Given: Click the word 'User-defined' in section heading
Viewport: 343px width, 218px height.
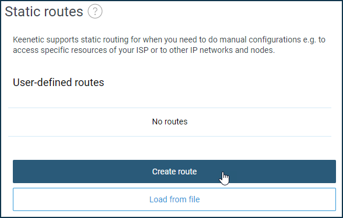Looking at the screenshot, I should [43, 83].
